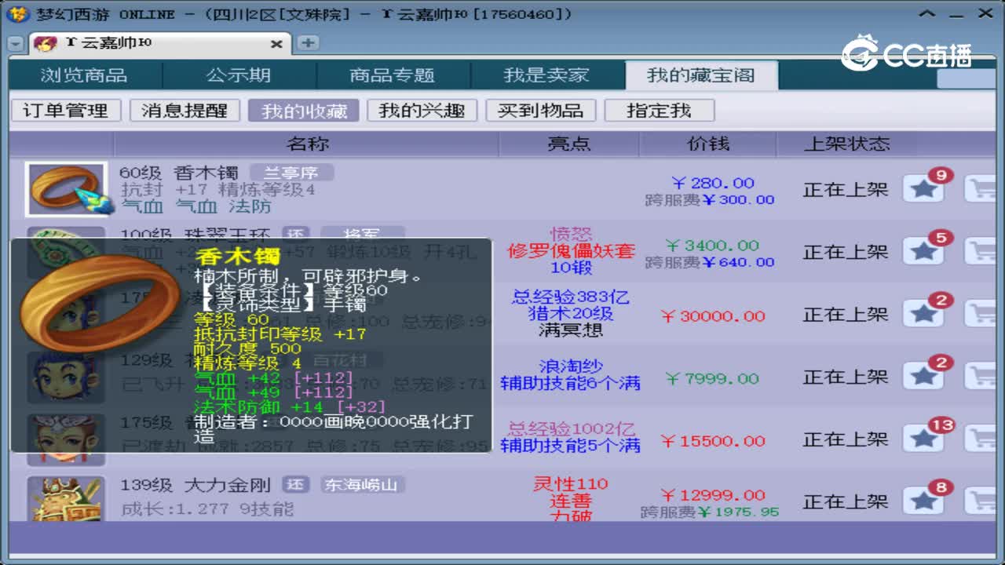Click the 亮点 column header
1005x565 pixels.
pos(569,144)
